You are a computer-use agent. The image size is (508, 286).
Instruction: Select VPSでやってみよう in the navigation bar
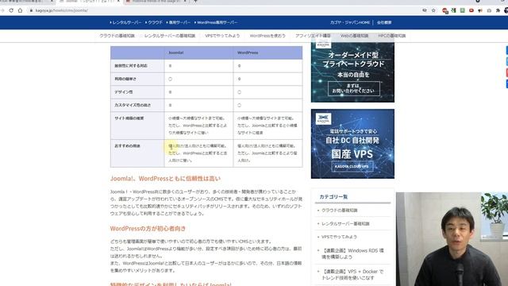pyautogui.click(x=222, y=36)
